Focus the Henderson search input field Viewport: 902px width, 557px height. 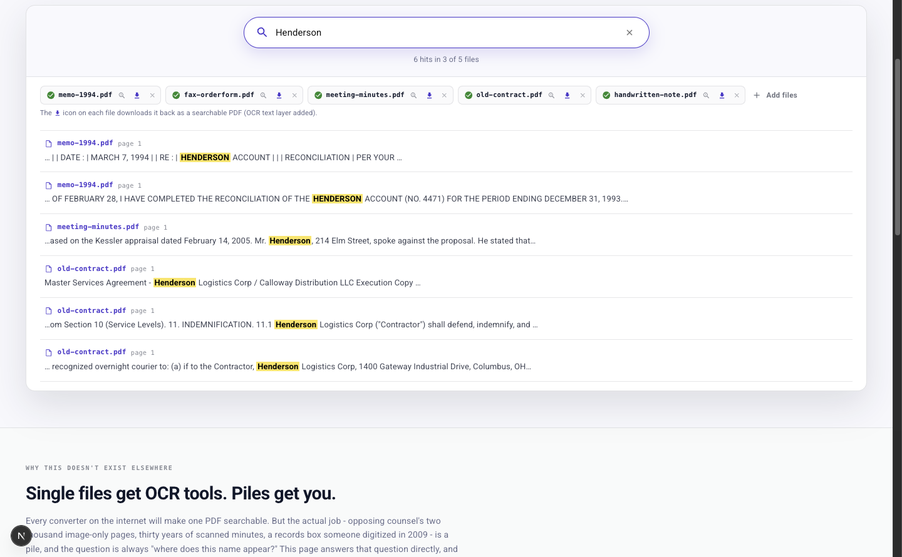tap(446, 33)
